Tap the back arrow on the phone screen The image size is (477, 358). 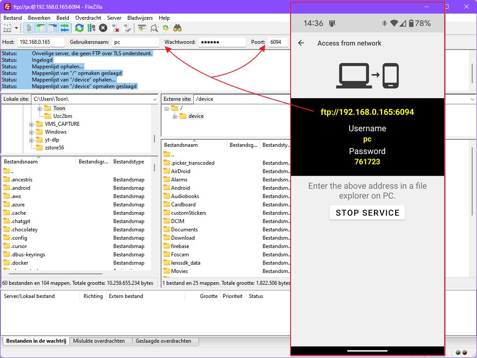tap(301, 43)
